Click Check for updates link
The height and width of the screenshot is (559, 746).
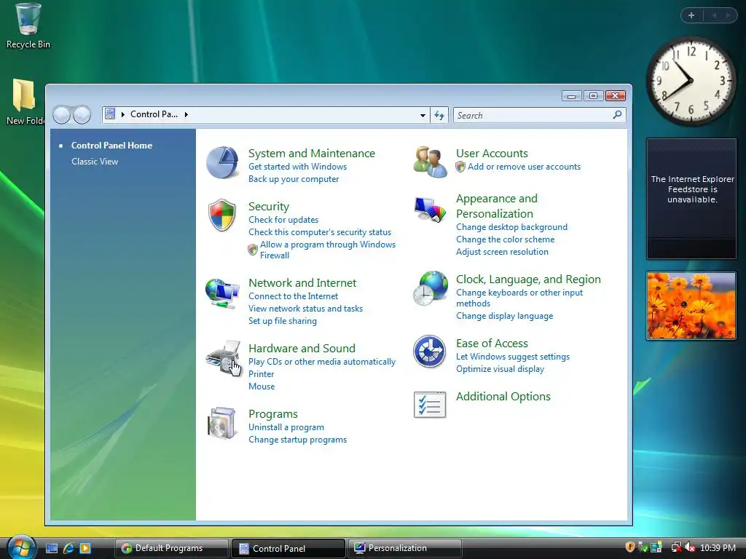coord(283,220)
